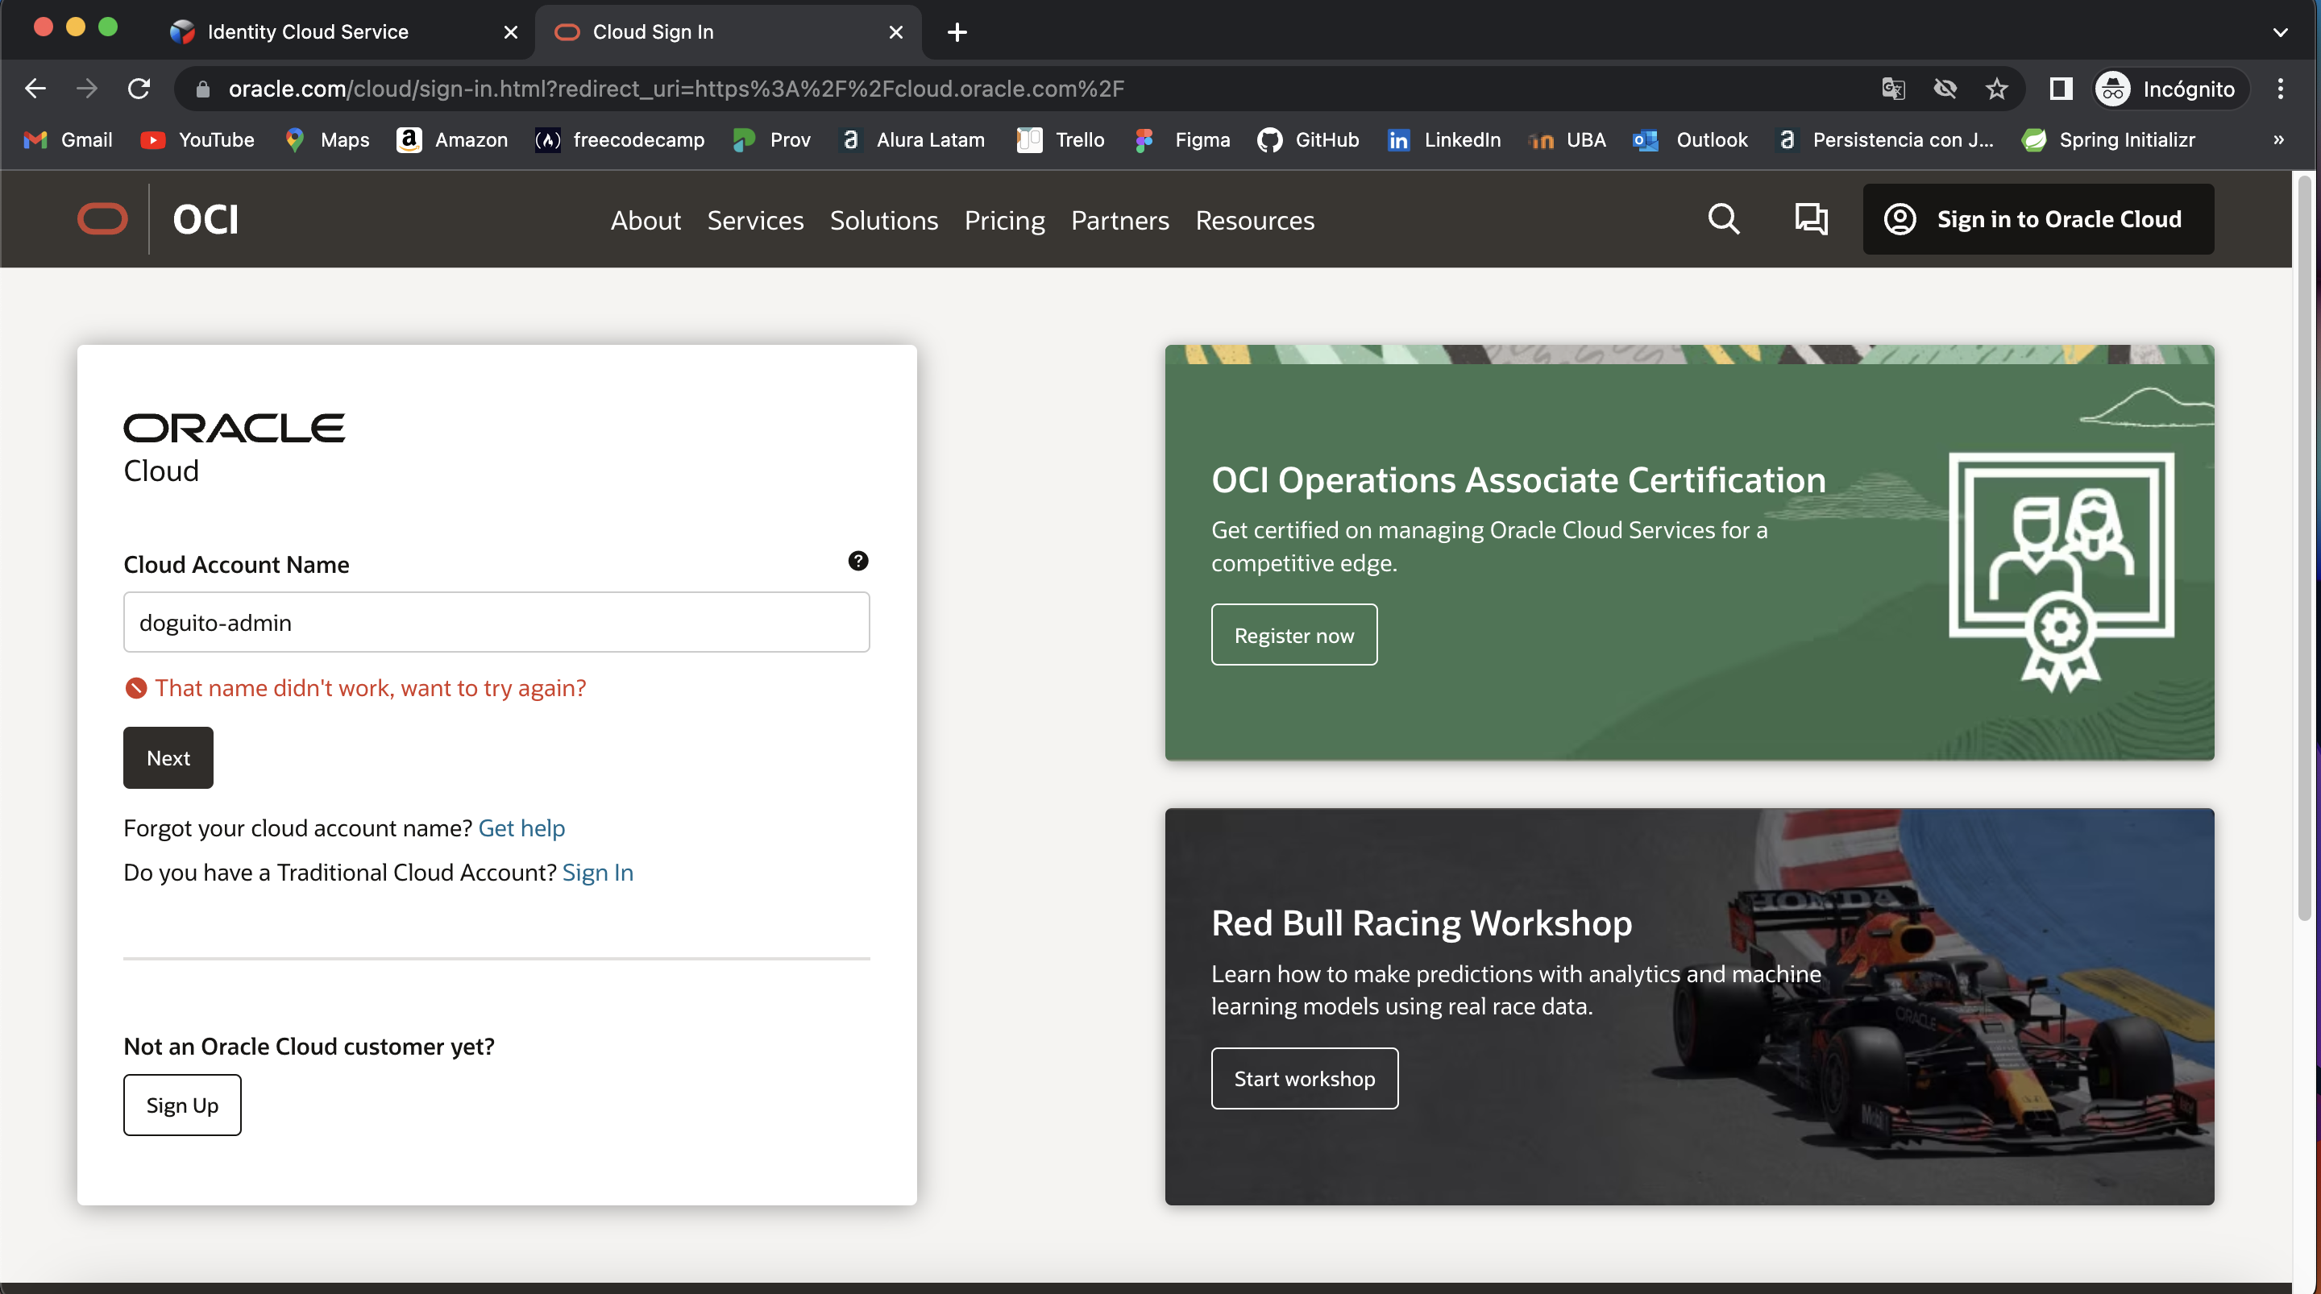Open the GitHub bookmark

(x=1308, y=139)
